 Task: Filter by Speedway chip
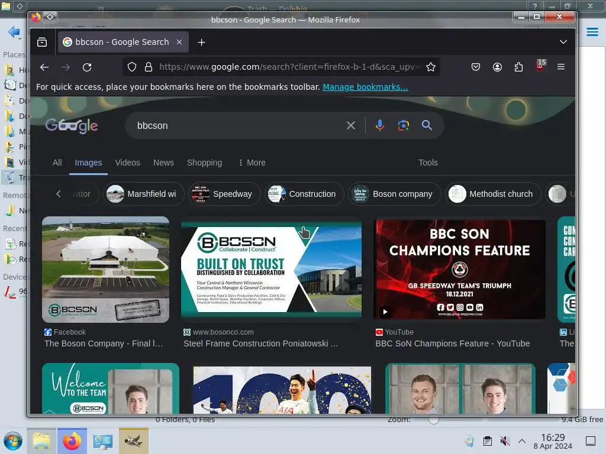(224, 194)
